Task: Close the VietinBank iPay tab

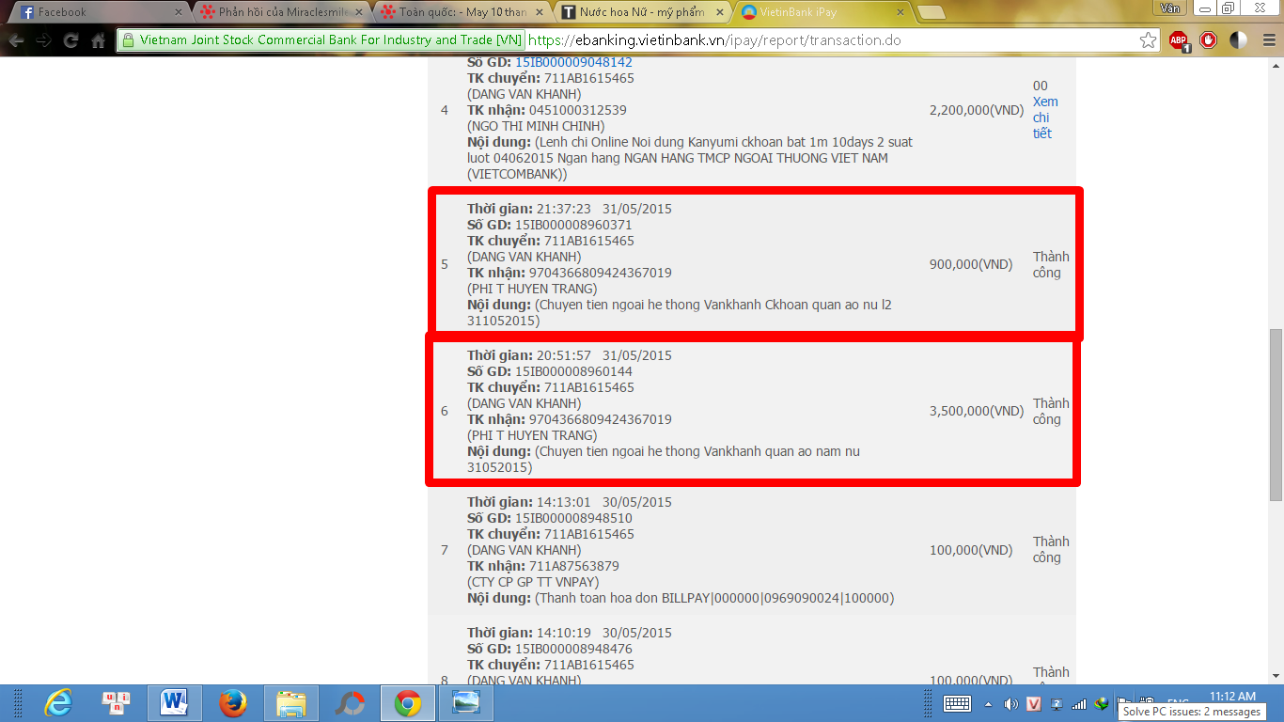Action: point(899,12)
